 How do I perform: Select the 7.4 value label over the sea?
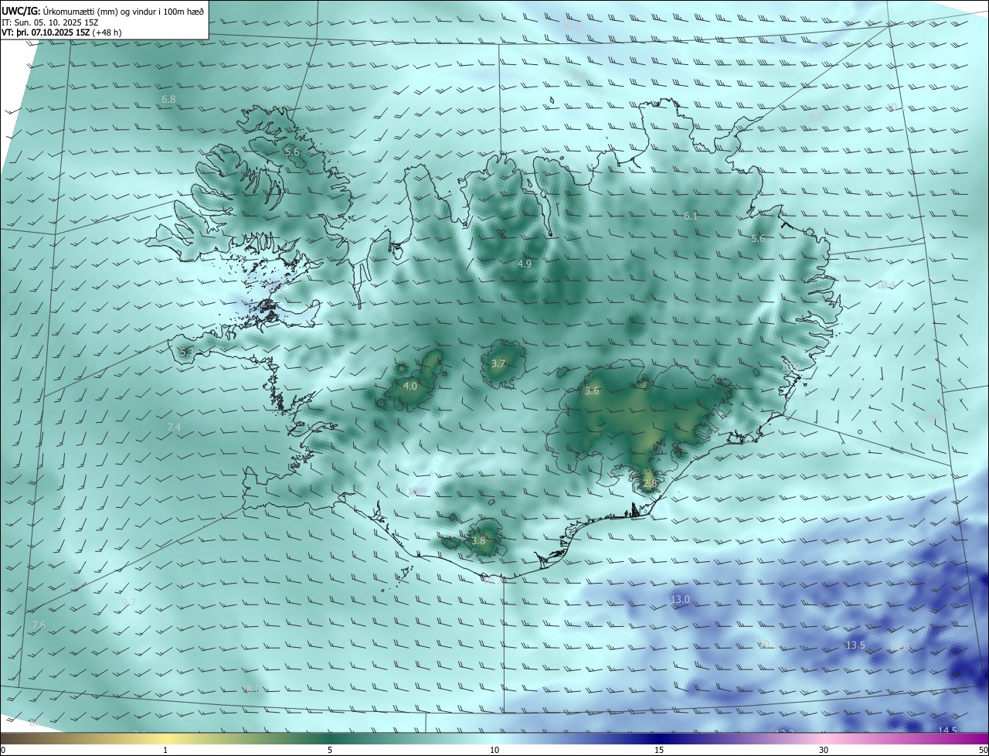click(x=174, y=427)
